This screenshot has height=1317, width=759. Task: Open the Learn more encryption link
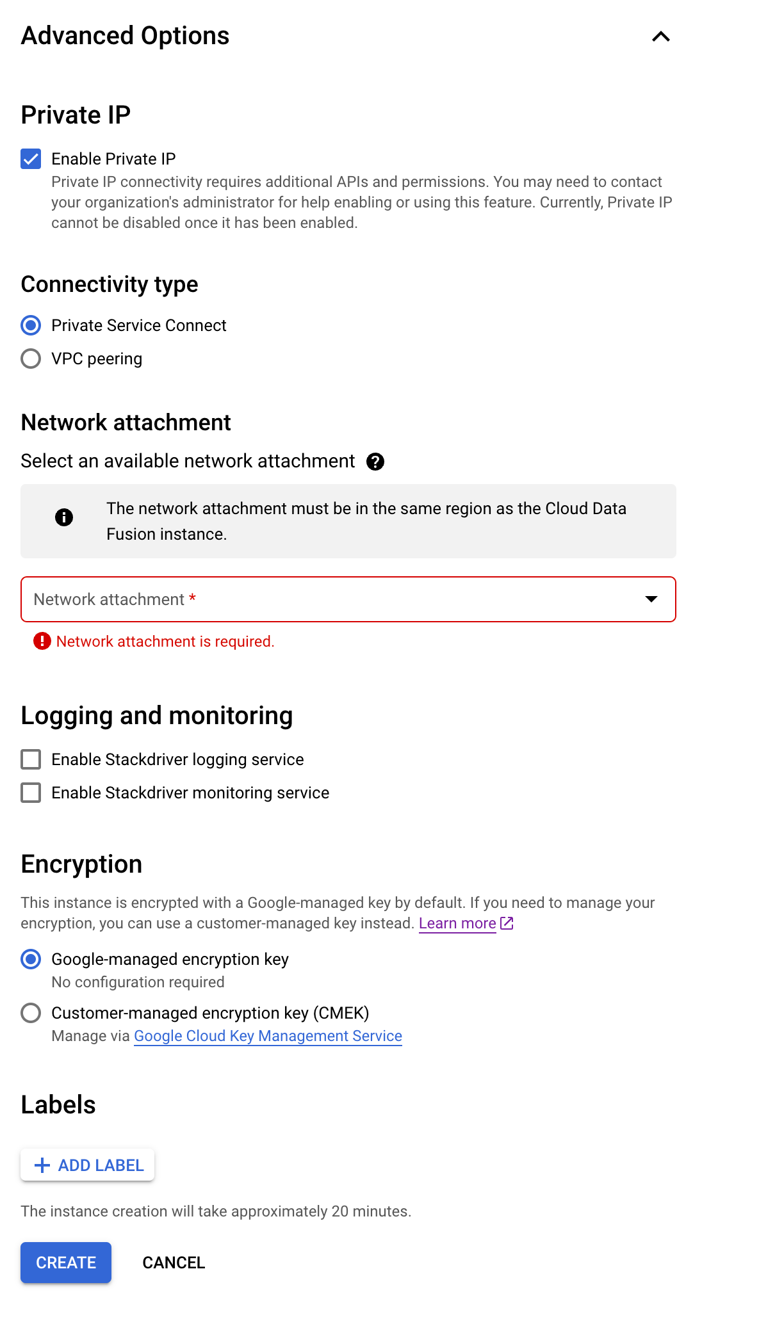point(457,924)
